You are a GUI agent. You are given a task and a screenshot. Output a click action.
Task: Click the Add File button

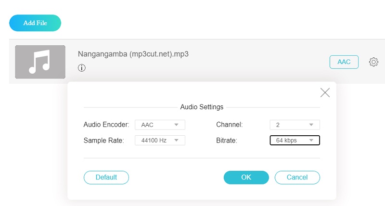point(35,23)
